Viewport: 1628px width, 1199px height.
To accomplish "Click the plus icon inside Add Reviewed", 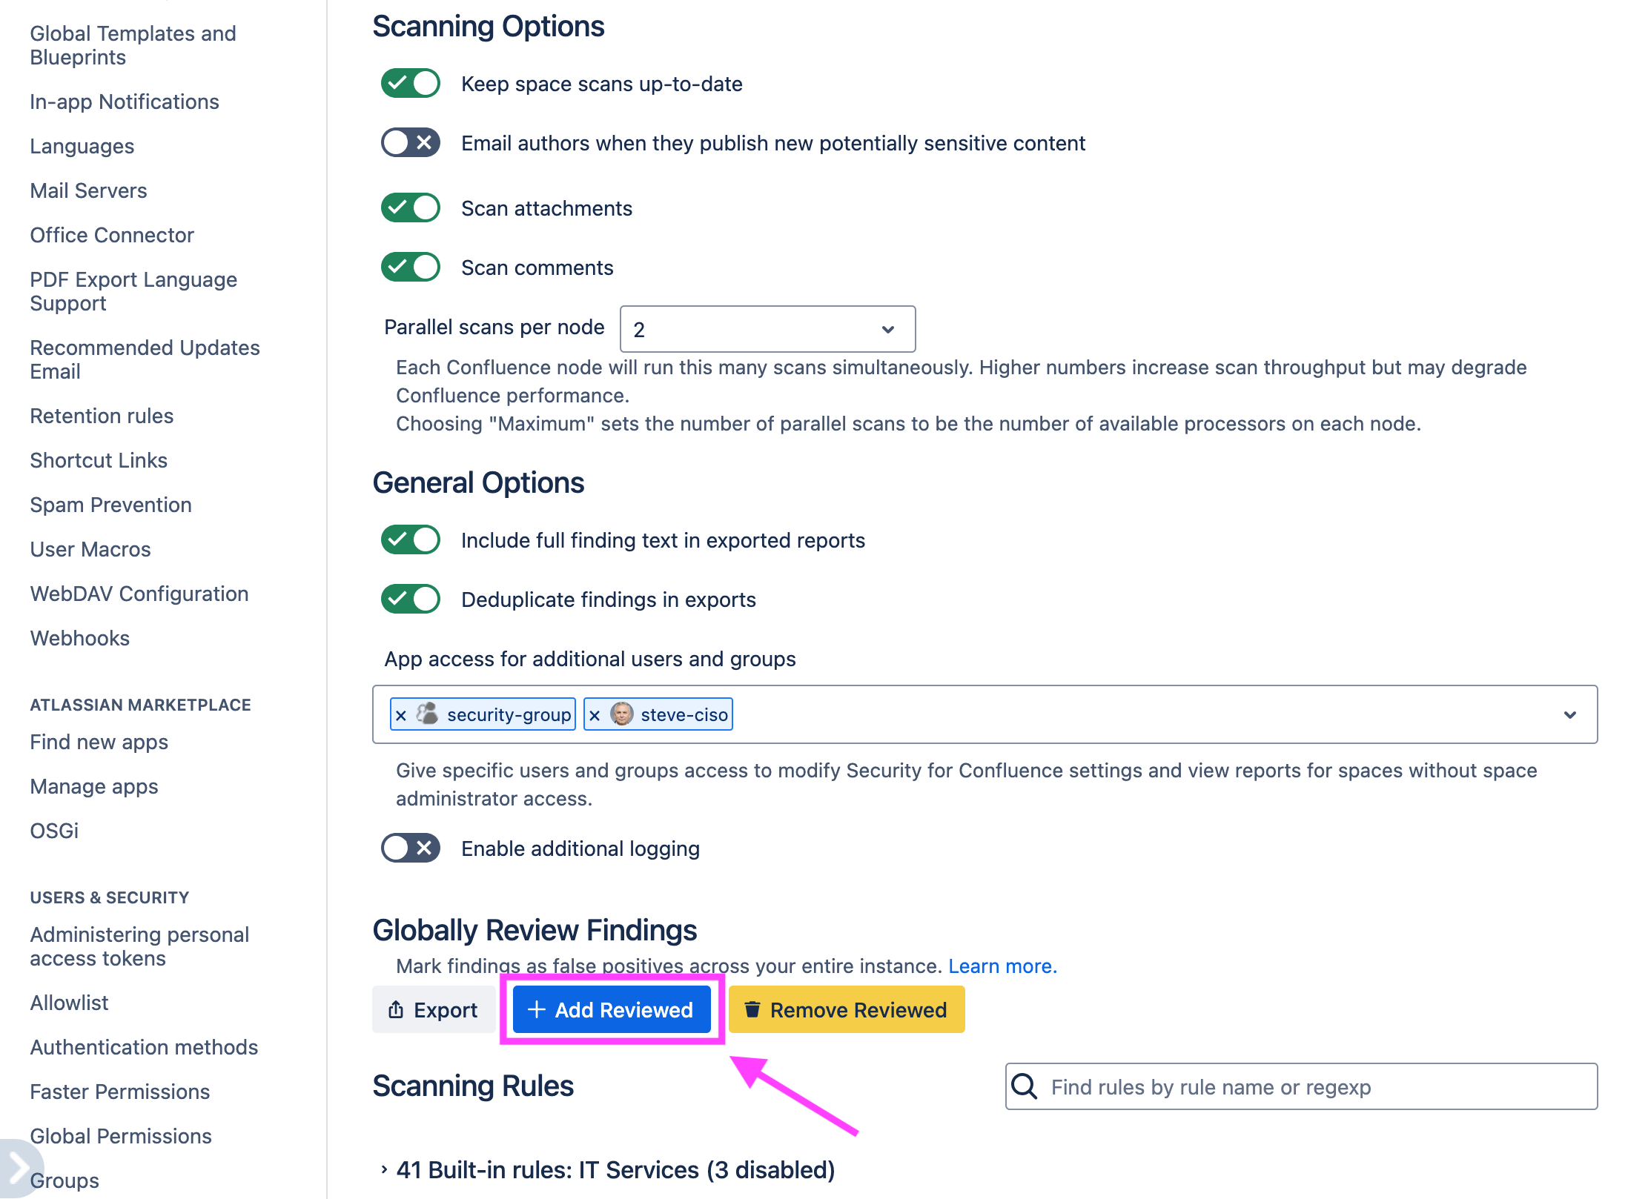I will tap(536, 1009).
